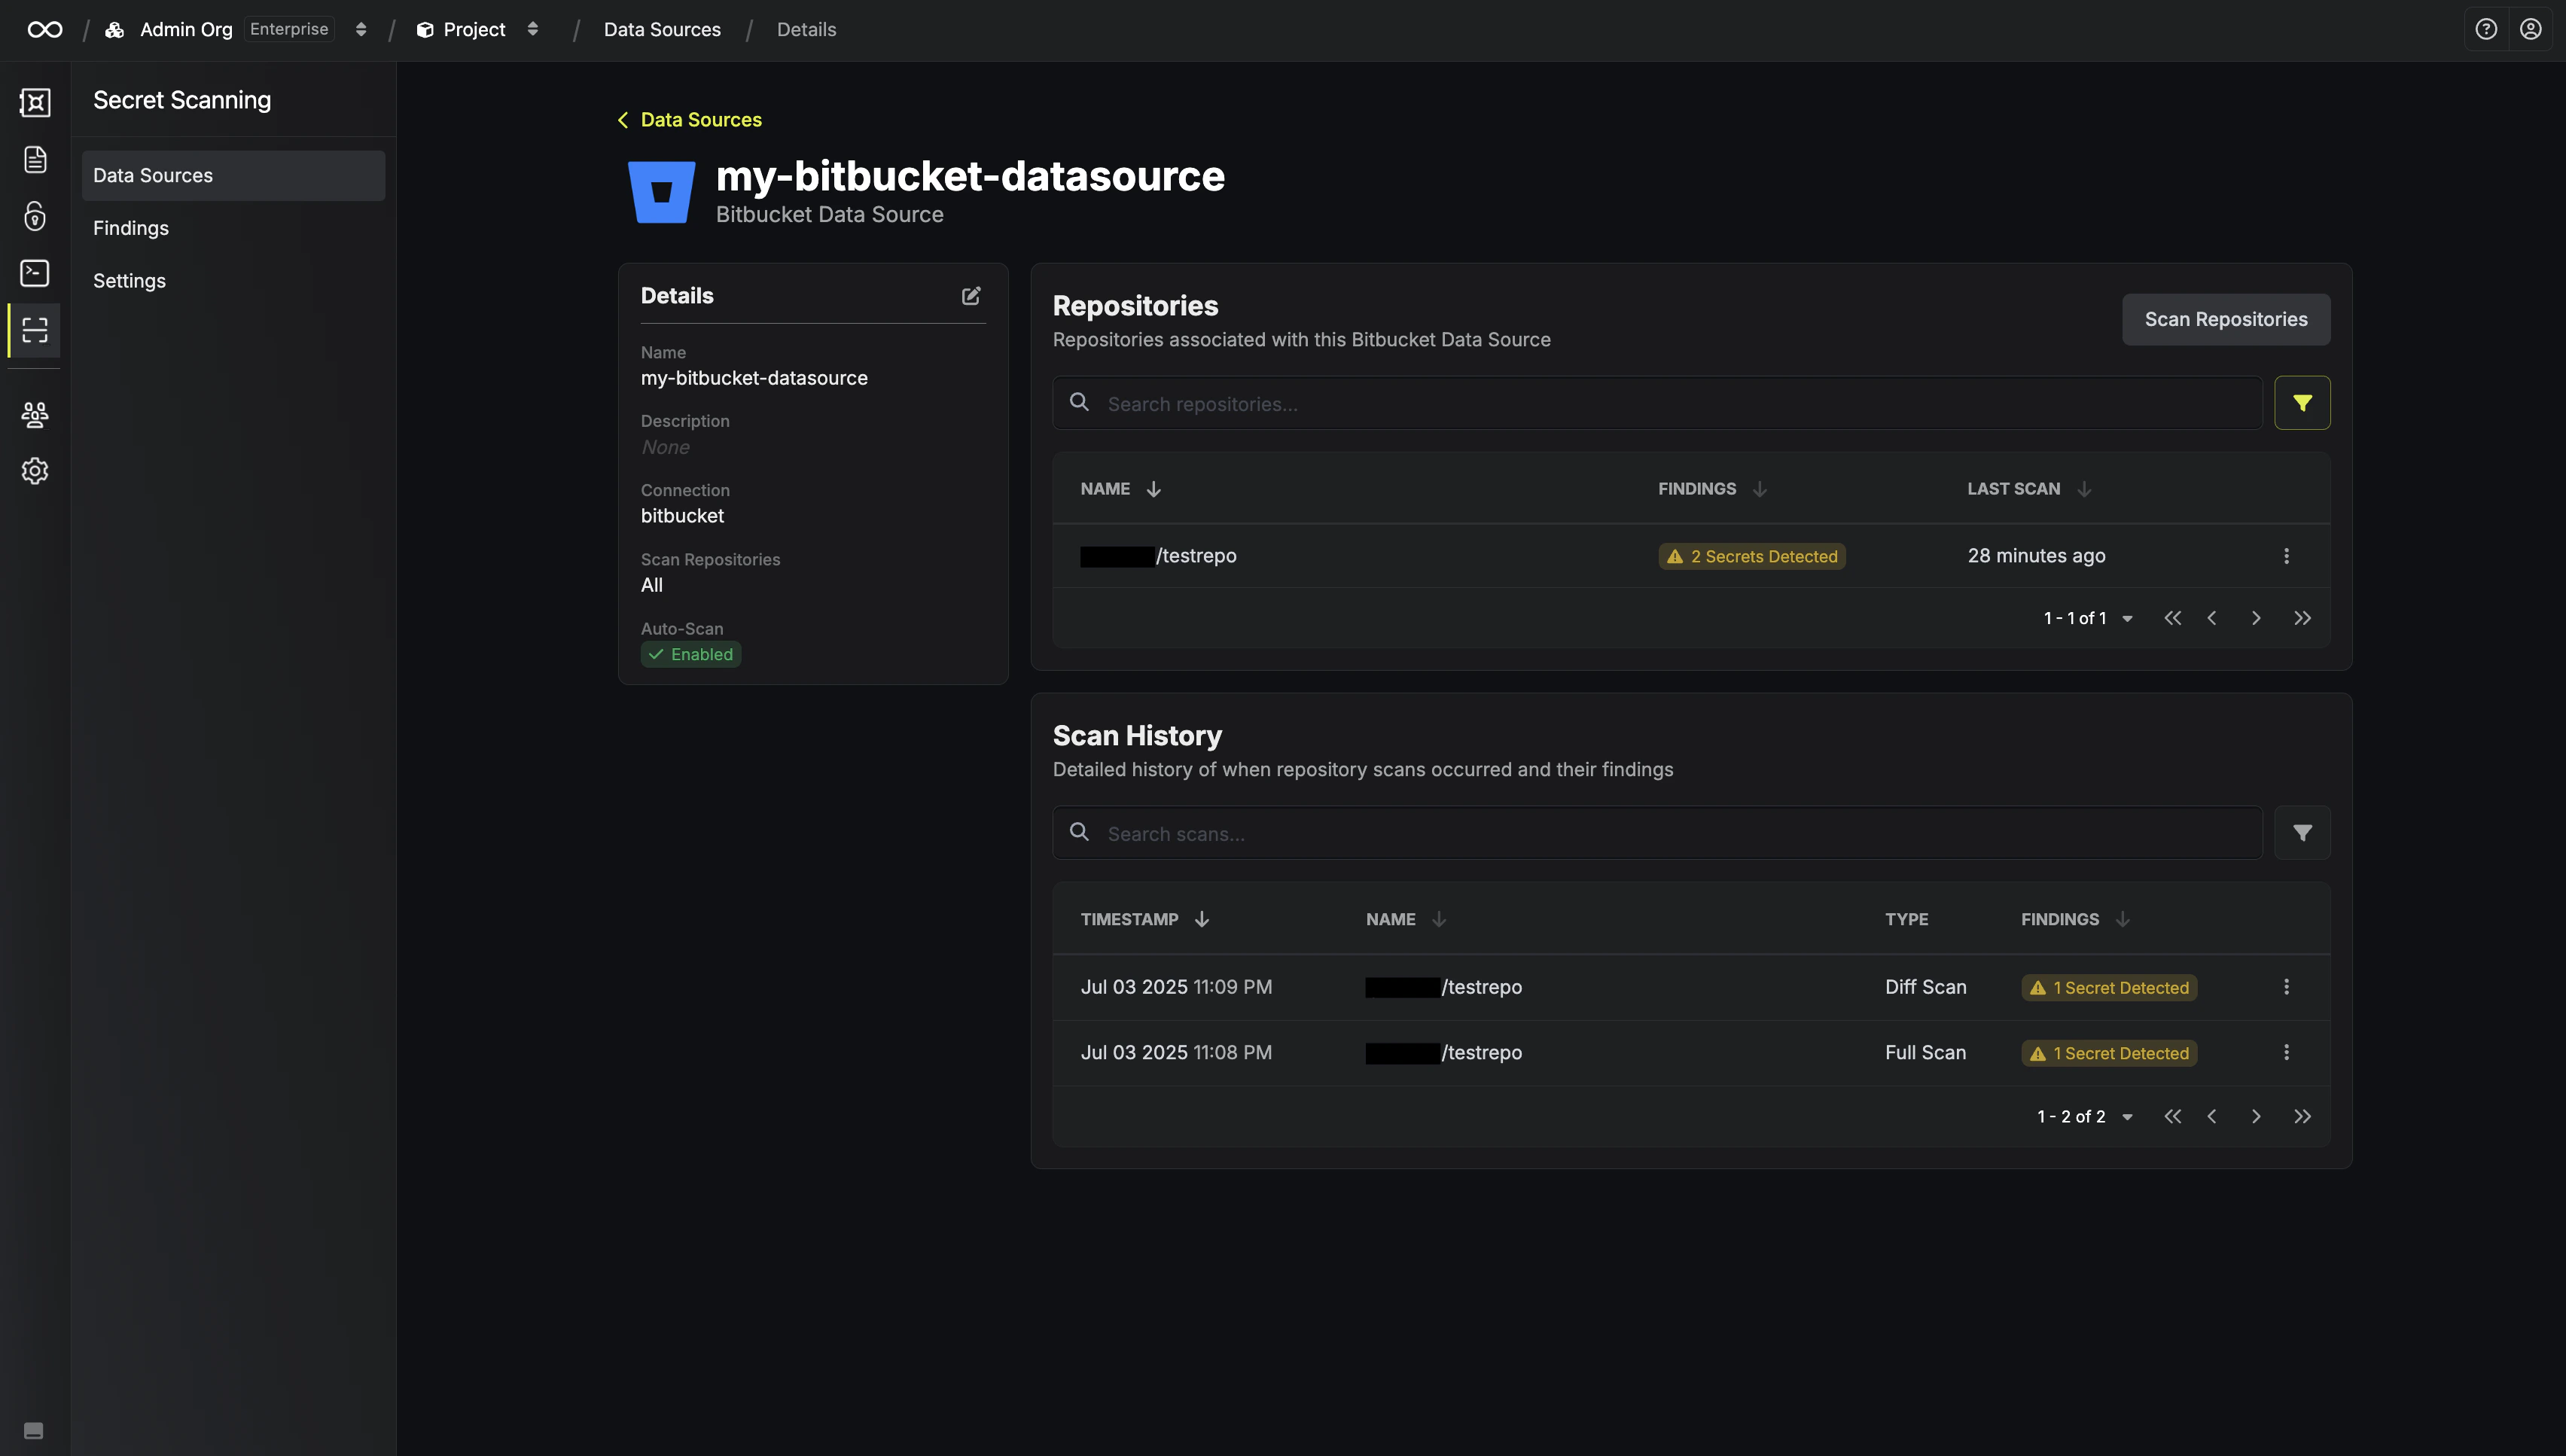Screen dimensions: 2566x1456
Task: Click the '28 minutes ago' last scan cell
Action: pyautogui.click(x=2036, y=555)
